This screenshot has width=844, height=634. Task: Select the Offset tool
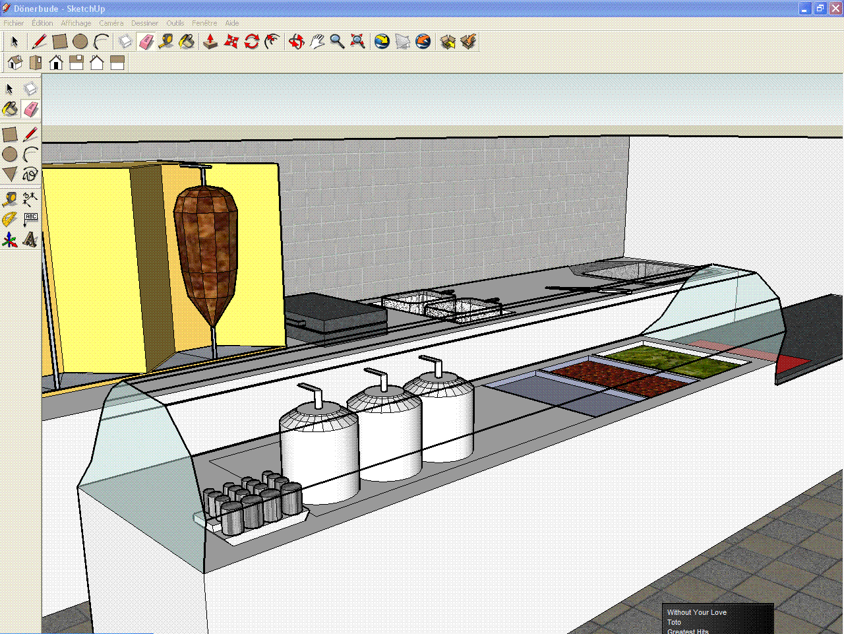pyautogui.click(x=272, y=42)
